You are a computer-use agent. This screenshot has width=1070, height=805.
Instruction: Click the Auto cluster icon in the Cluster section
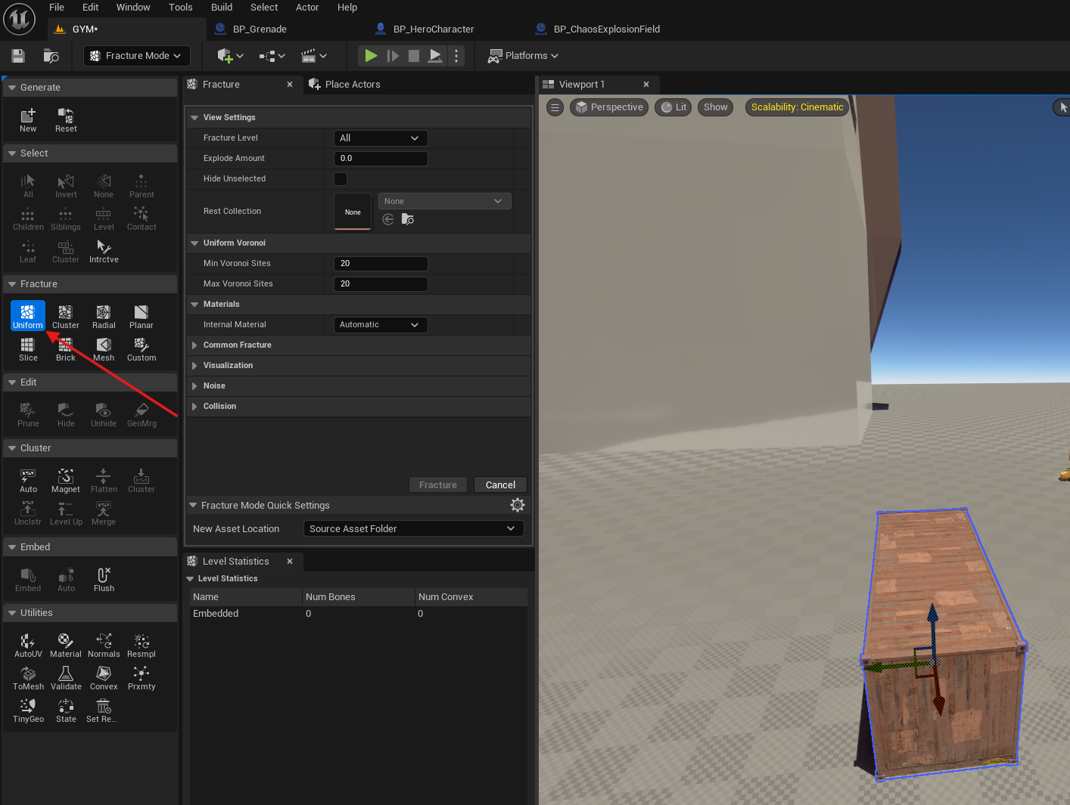point(28,480)
